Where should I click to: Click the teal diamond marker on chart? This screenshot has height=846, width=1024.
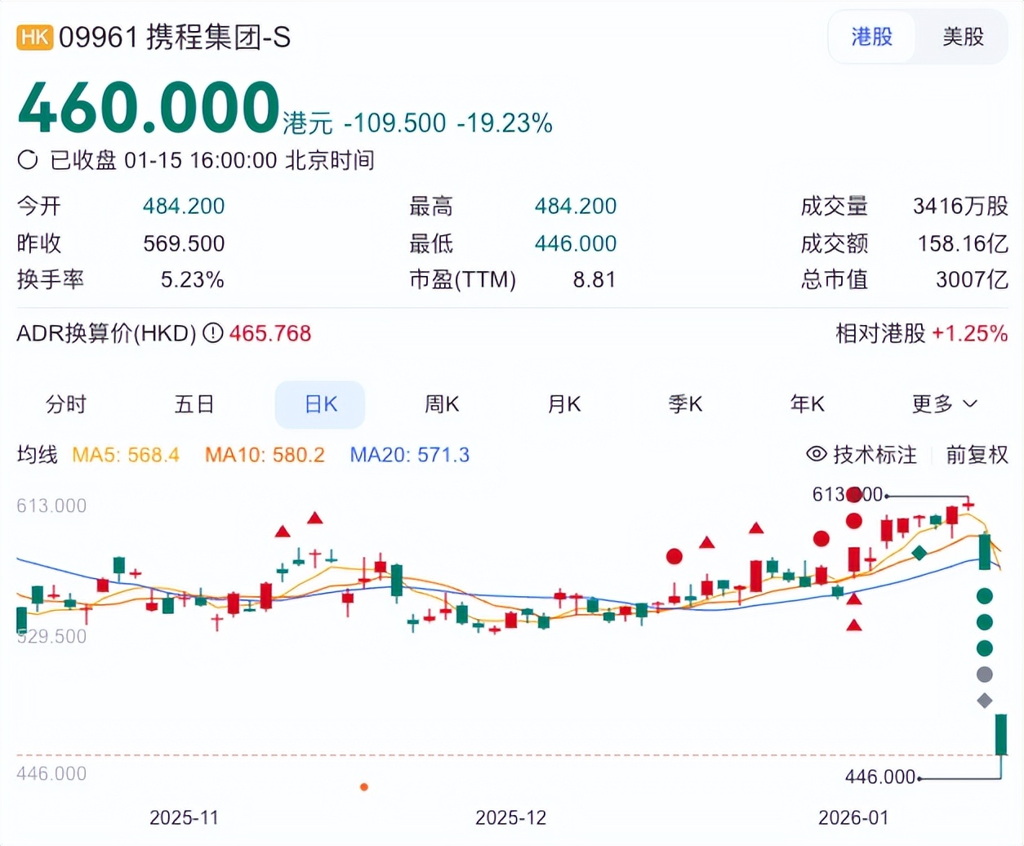click(x=919, y=553)
